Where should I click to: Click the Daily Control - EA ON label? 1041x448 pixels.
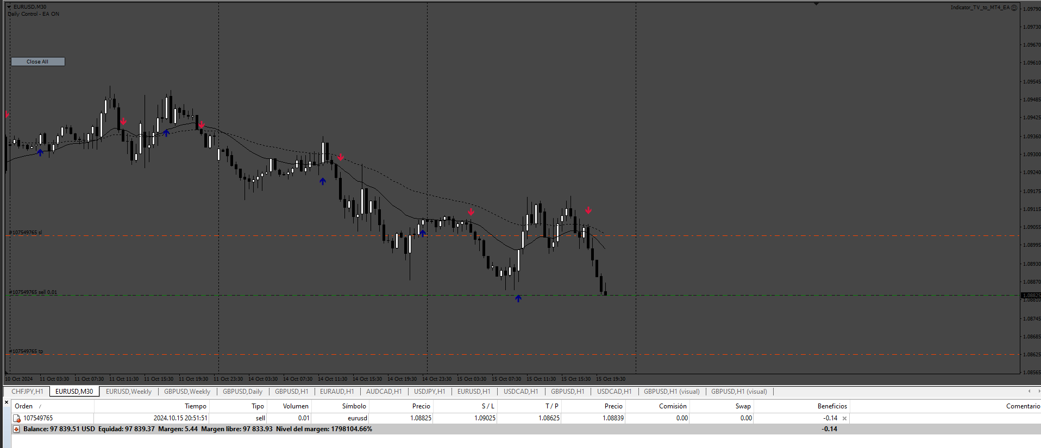click(33, 14)
